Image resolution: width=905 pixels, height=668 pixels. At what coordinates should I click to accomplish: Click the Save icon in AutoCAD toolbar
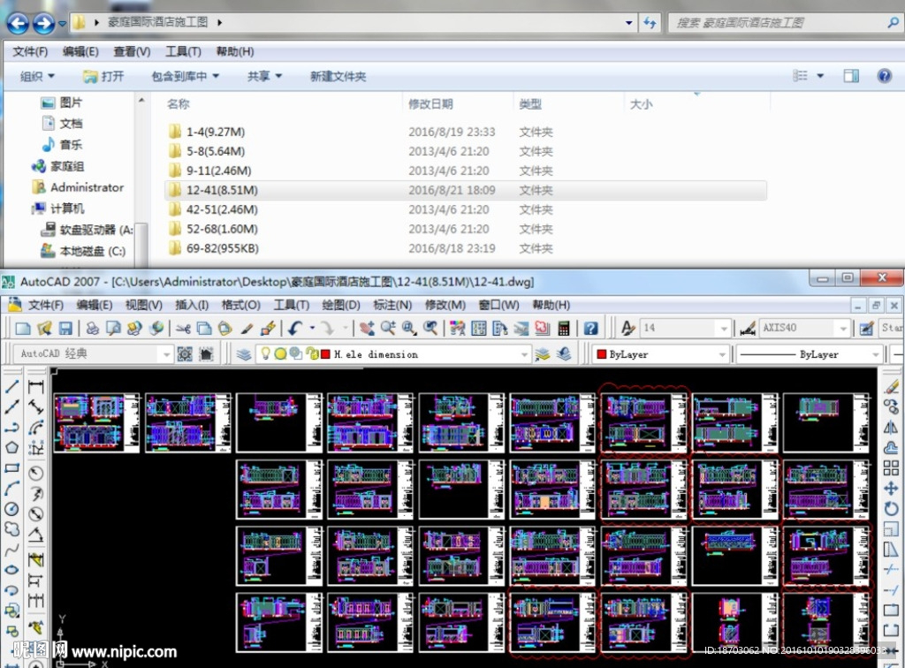click(65, 328)
